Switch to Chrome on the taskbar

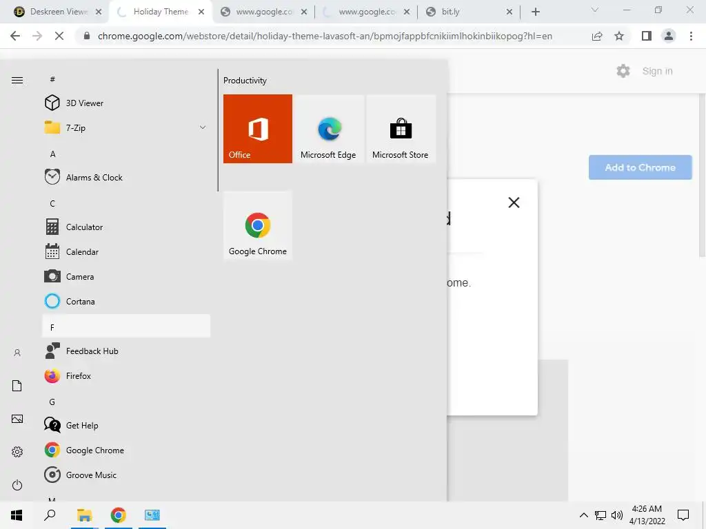[x=118, y=515]
